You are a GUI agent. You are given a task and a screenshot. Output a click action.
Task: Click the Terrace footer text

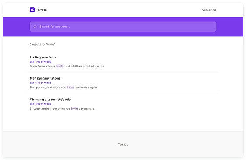123,144
